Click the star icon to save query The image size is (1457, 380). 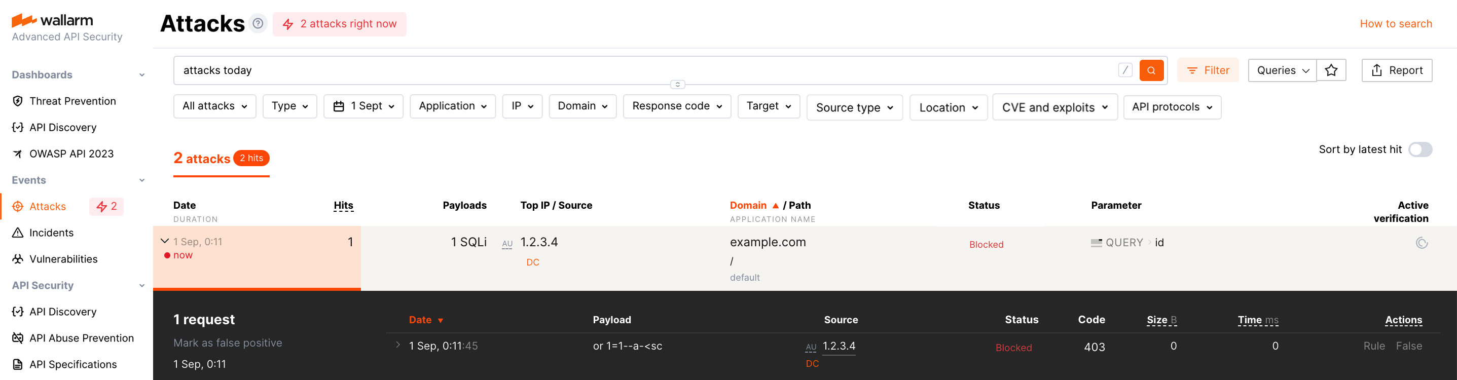[1331, 70]
